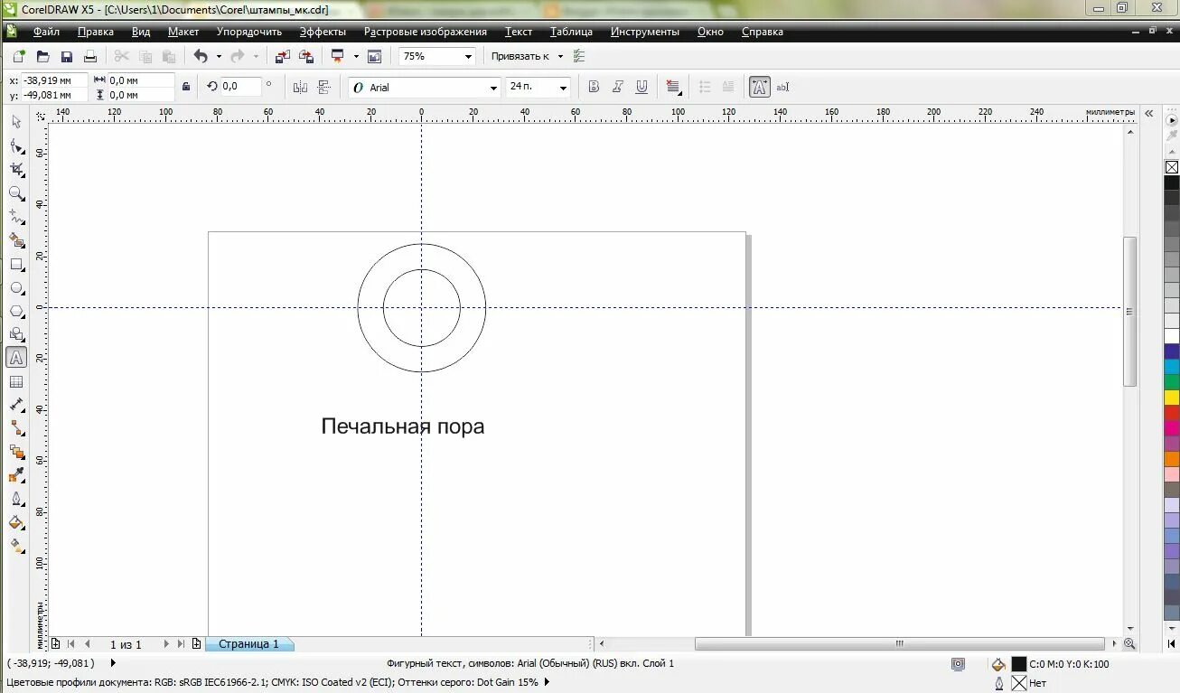Open the Welcome screen icon
1180x693 pixels.
coord(375,56)
